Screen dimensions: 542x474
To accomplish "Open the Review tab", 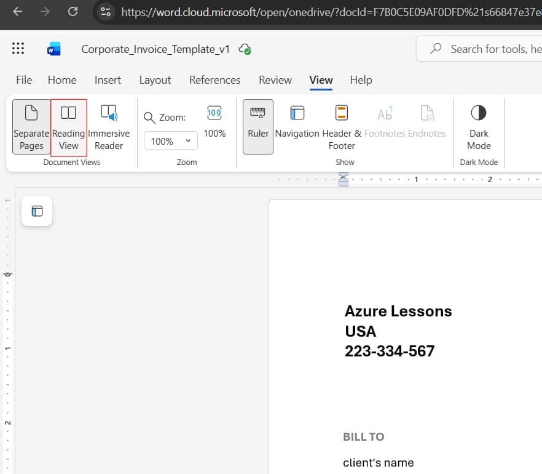I will coord(275,80).
